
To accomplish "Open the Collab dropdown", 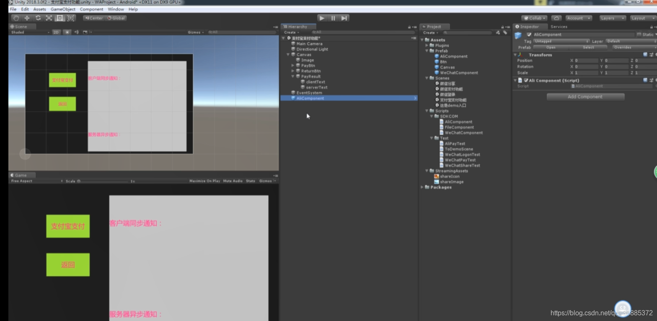I will (x=535, y=18).
